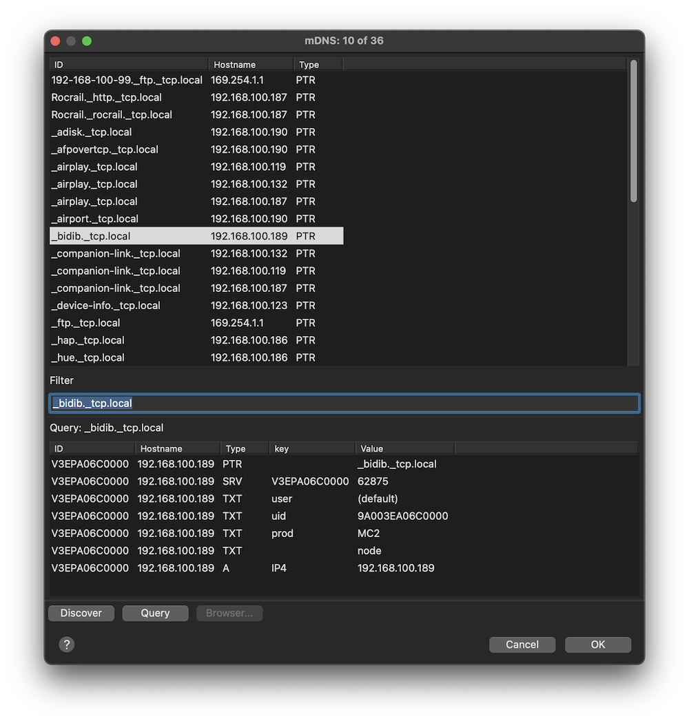
Task: Select the _adisk._tcp.local row
Action: [x=92, y=132]
